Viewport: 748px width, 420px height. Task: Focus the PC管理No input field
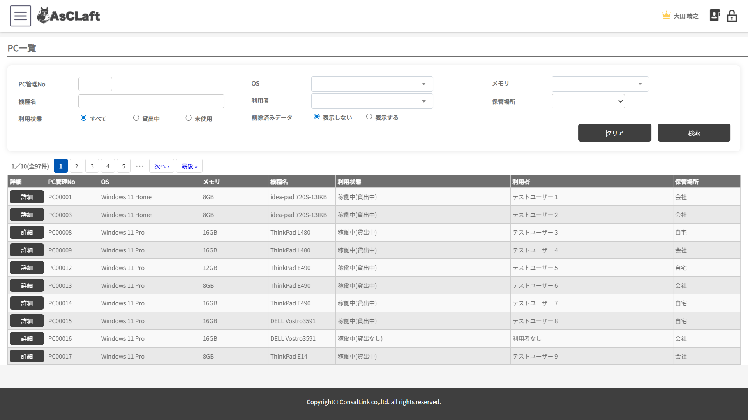click(x=95, y=84)
